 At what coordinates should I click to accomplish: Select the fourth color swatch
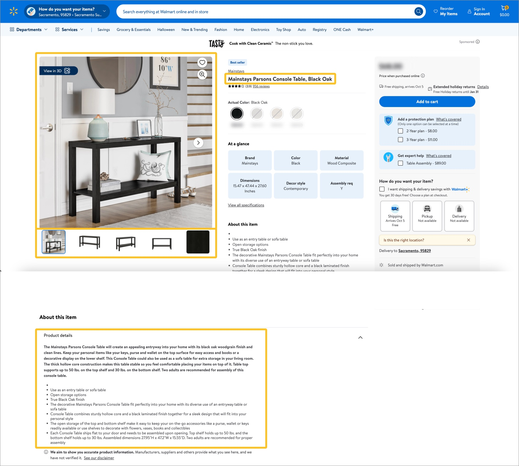coord(297,114)
